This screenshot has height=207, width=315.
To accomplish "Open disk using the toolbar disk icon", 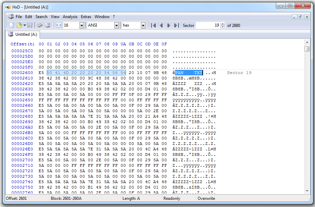I will [x=47, y=25].
